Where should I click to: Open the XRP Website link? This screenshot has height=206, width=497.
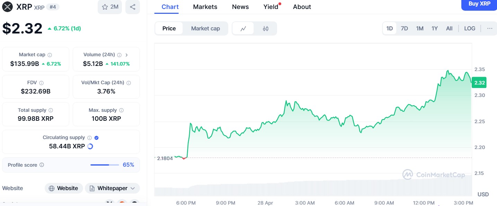pos(64,188)
